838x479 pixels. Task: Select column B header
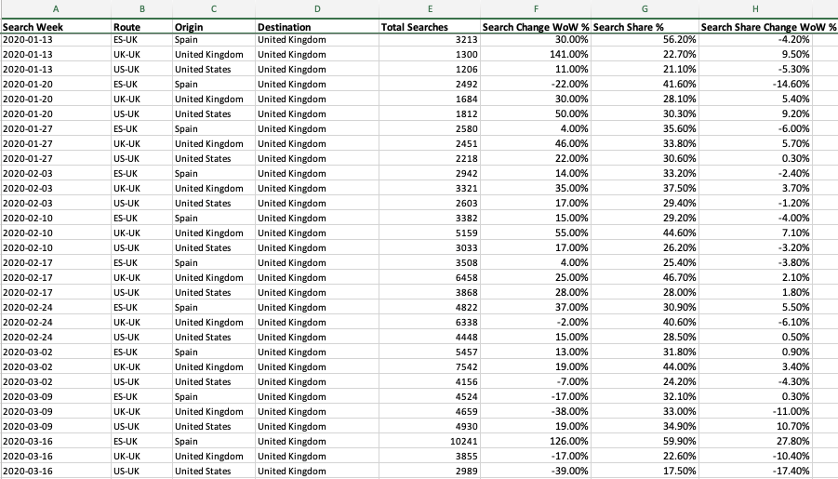coord(141,8)
